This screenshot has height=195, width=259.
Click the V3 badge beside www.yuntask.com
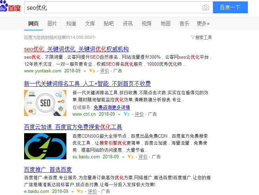(x=92, y=71)
